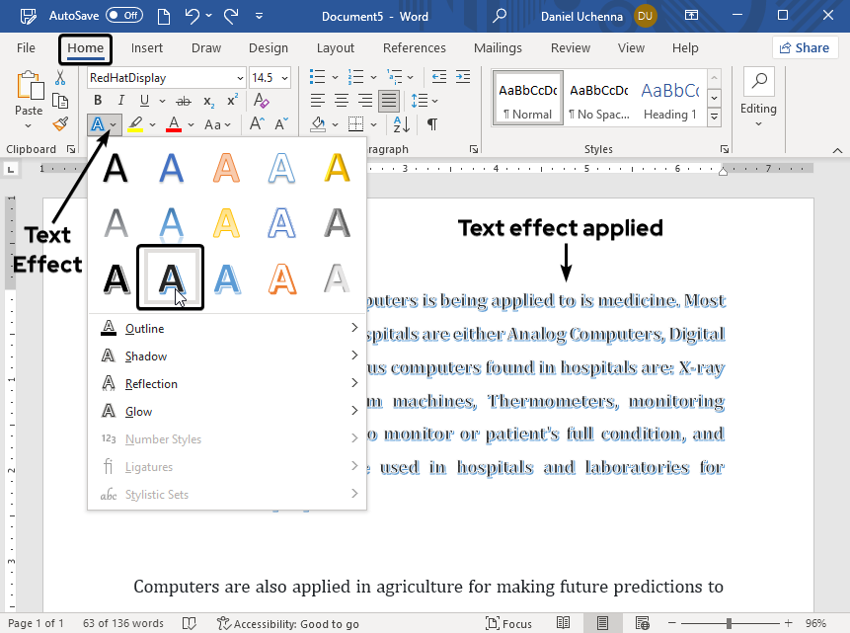Show paragraph marks with the ¶ icon
The image size is (850, 633).
(431, 122)
